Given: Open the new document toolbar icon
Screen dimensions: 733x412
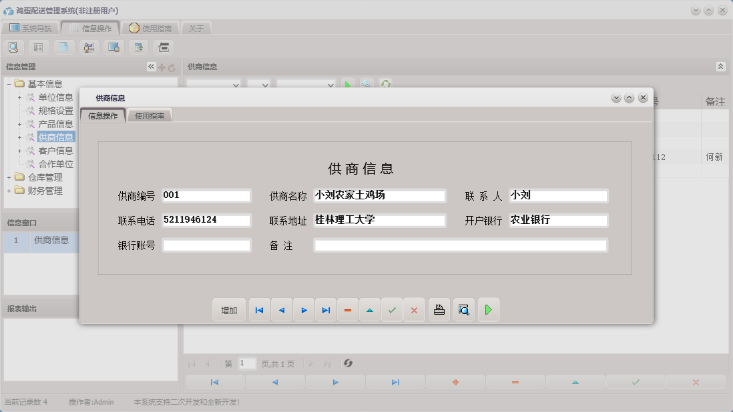Looking at the screenshot, I should pyautogui.click(x=63, y=47).
